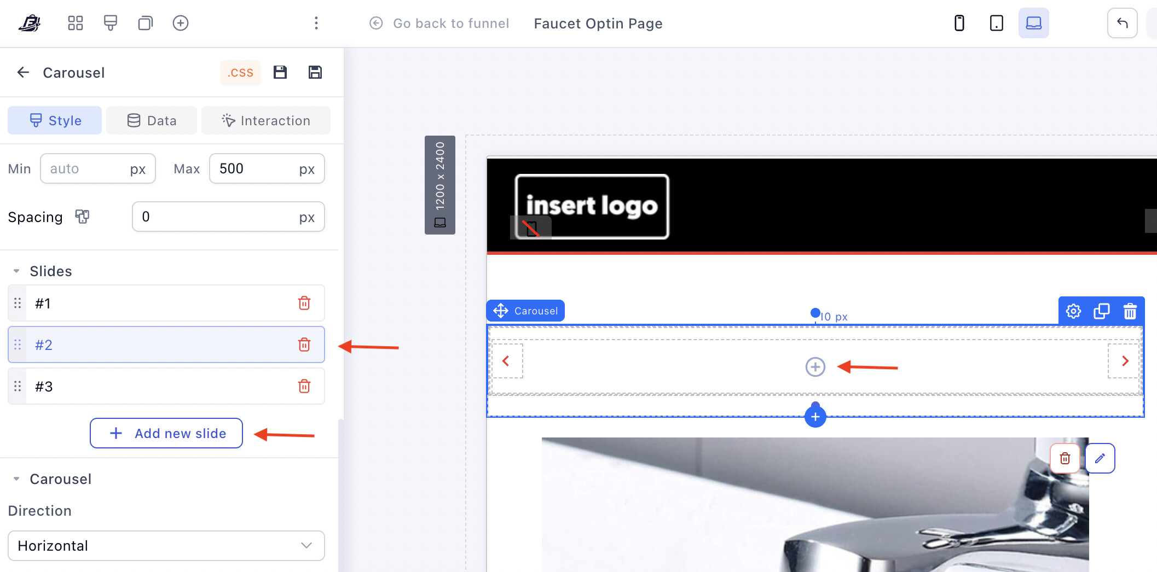The width and height of the screenshot is (1157, 572).
Task: Click the Max size input field
Action: [x=267, y=168]
